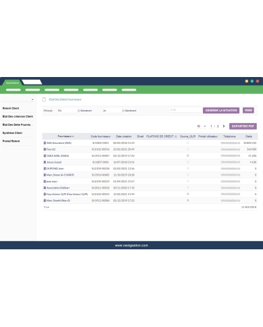
Task: Toggle Source_GLPI checkbox for Marc SimoNi row
Action: (x=188, y=201)
